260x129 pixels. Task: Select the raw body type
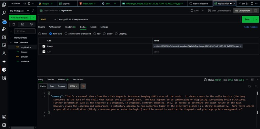(95, 34)
